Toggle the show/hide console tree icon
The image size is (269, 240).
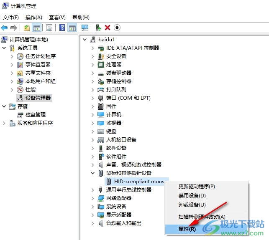[37, 28]
